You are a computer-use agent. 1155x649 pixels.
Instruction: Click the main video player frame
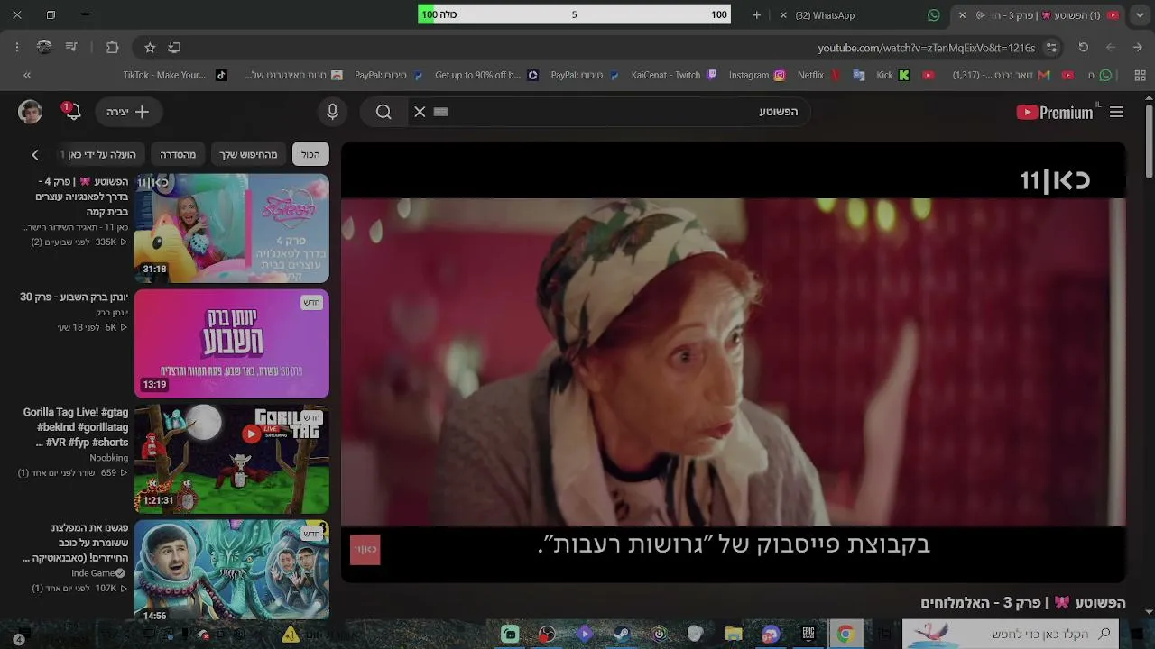coord(734,361)
